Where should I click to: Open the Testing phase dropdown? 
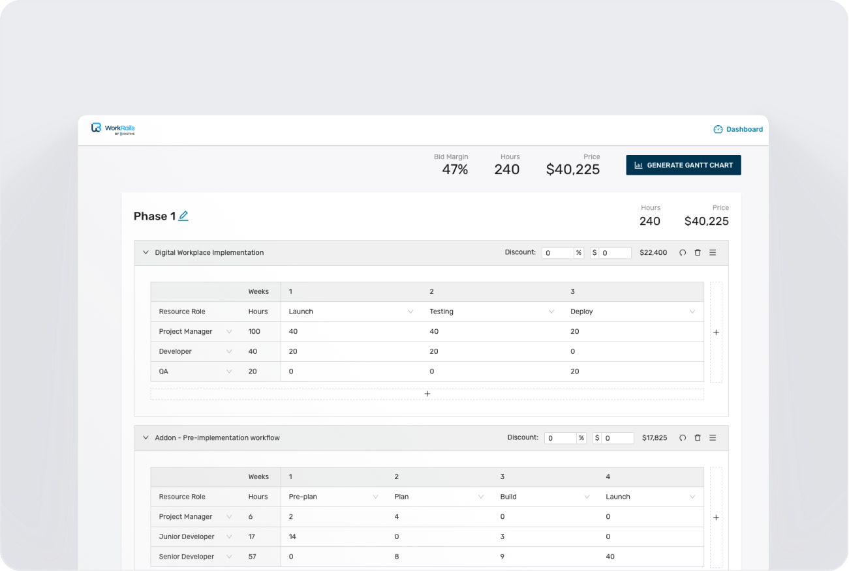tap(492, 312)
